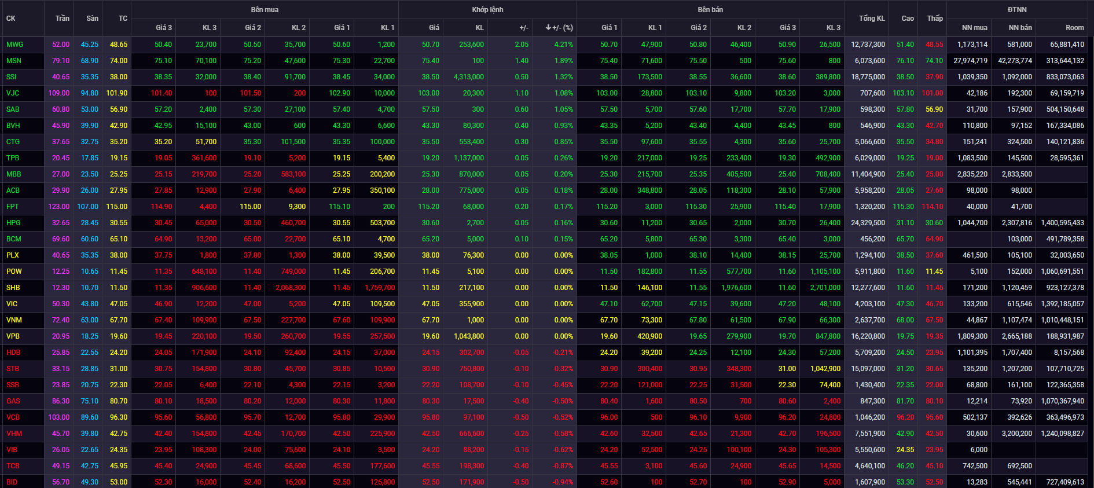Open the MSN ticker symbol

tap(14, 61)
